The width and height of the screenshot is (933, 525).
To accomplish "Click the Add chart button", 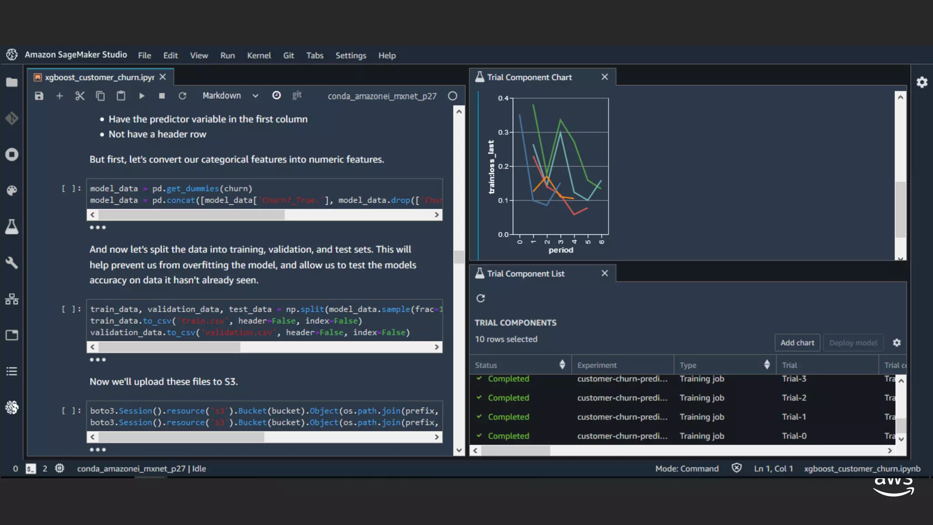I will 797,343.
